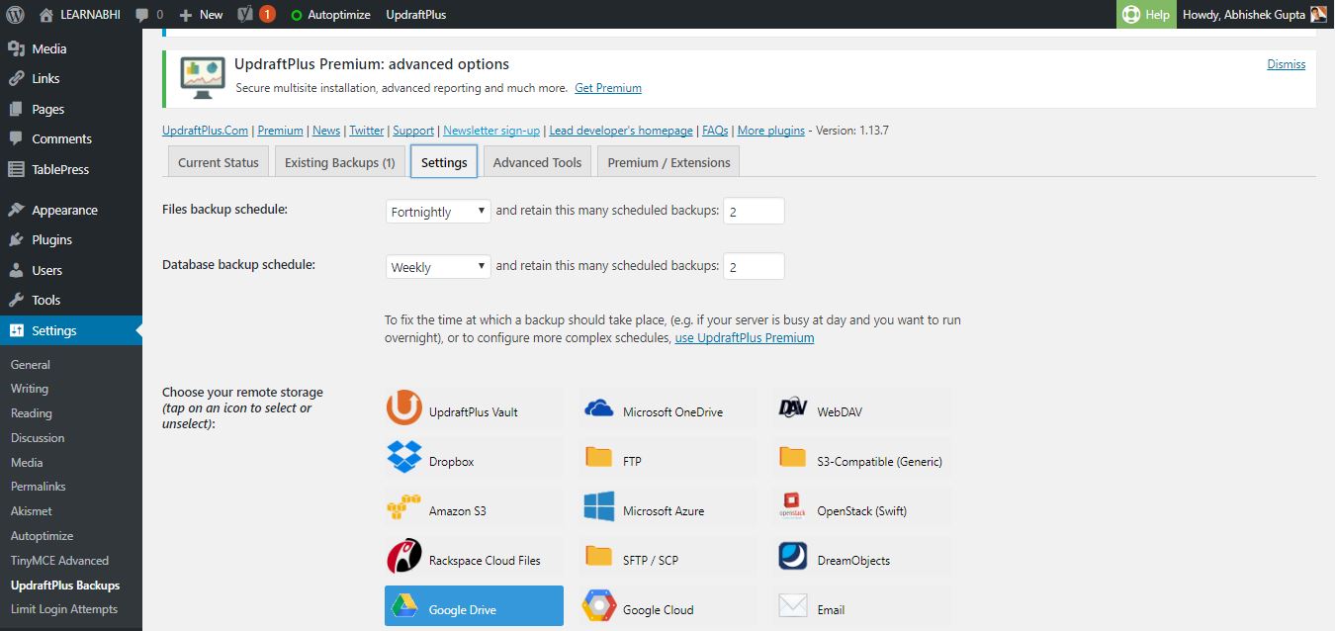Select the Dropbox storage icon

coord(403,459)
